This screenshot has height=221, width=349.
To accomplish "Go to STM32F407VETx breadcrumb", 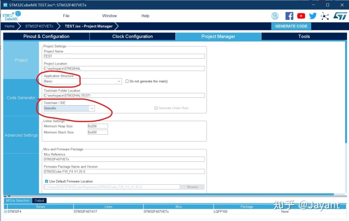I will (39, 26).
